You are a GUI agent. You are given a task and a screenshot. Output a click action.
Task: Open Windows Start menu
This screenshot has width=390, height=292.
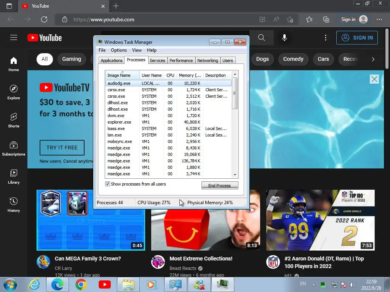pos(10,284)
